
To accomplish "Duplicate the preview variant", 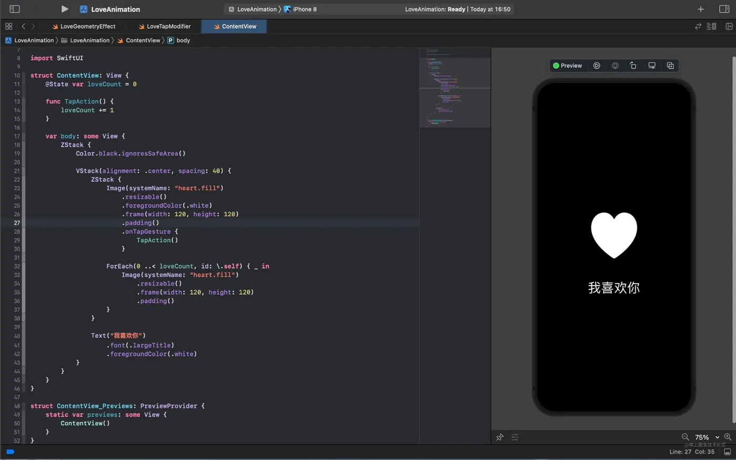I will pyautogui.click(x=670, y=66).
